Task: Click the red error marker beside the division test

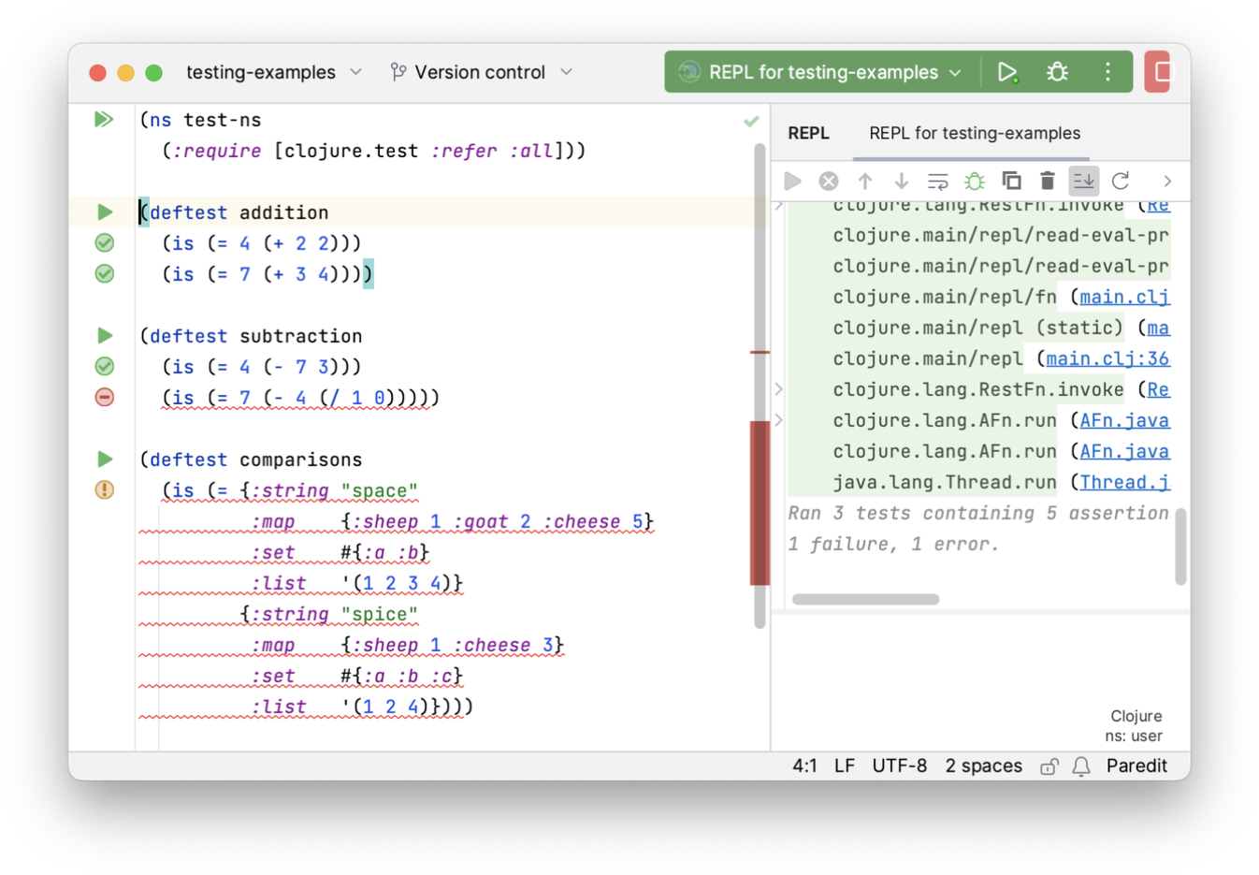Action: coord(105,398)
